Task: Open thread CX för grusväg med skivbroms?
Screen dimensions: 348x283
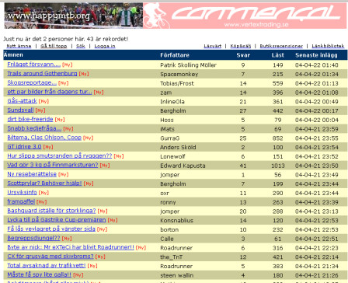Action: (50, 257)
